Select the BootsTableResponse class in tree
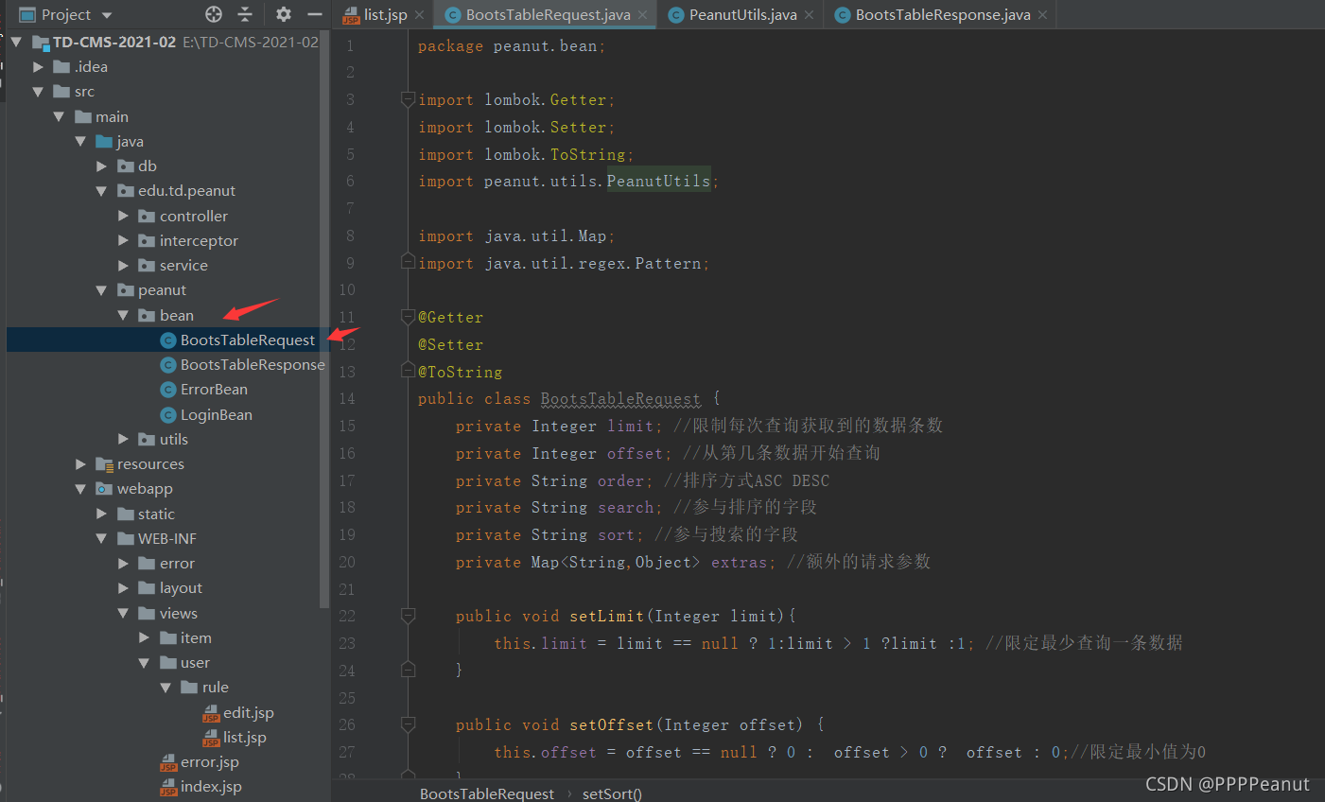Image resolution: width=1325 pixels, height=802 pixels. [x=253, y=365]
